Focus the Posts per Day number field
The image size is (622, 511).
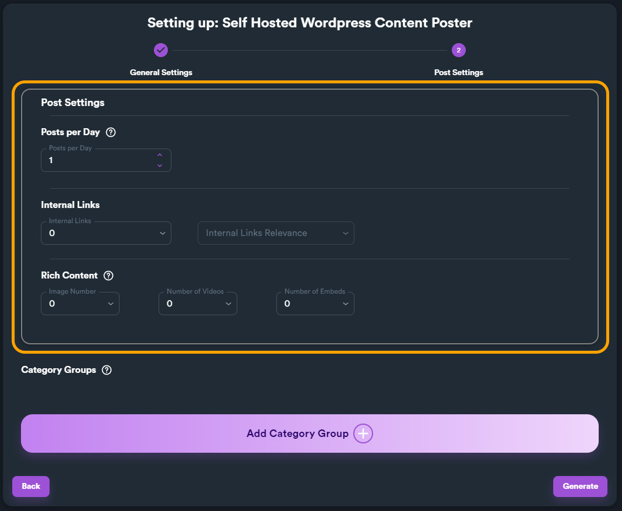[96, 160]
